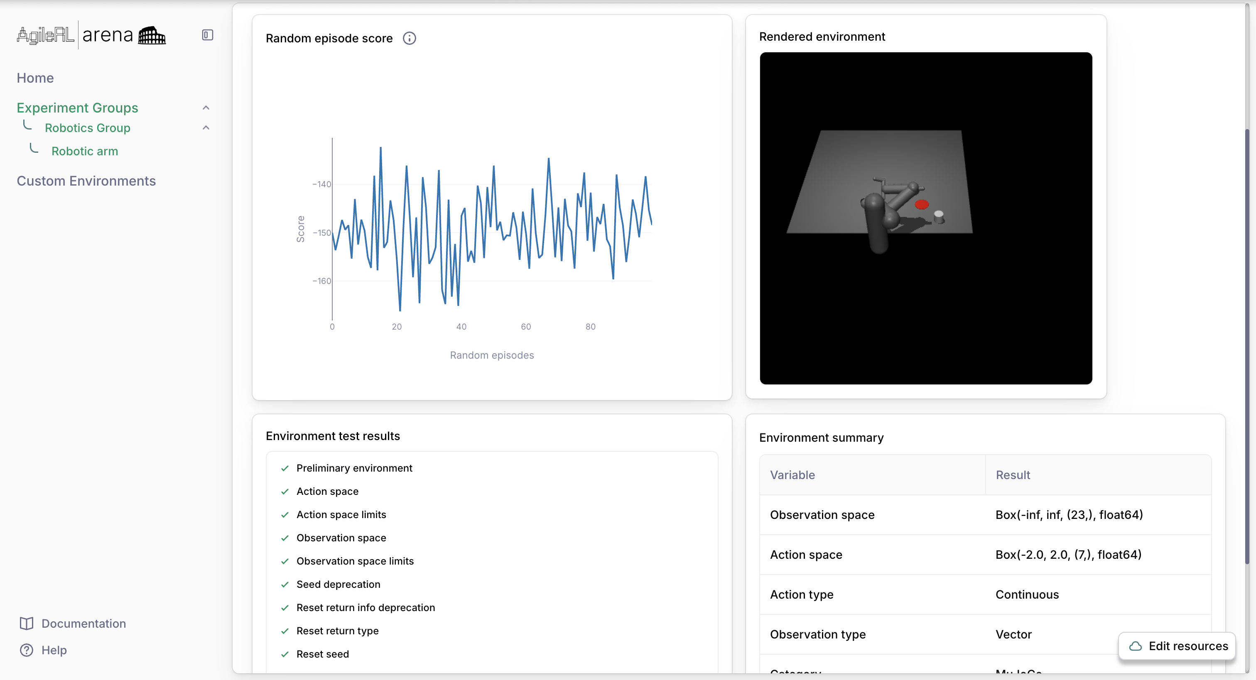Click the checkmark beside Reset seed
Screen dimensions: 1256x680
[x=285, y=654]
